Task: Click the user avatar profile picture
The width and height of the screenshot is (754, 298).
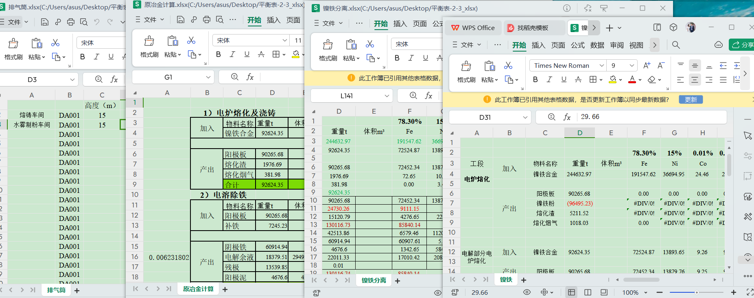Action: [691, 28]
